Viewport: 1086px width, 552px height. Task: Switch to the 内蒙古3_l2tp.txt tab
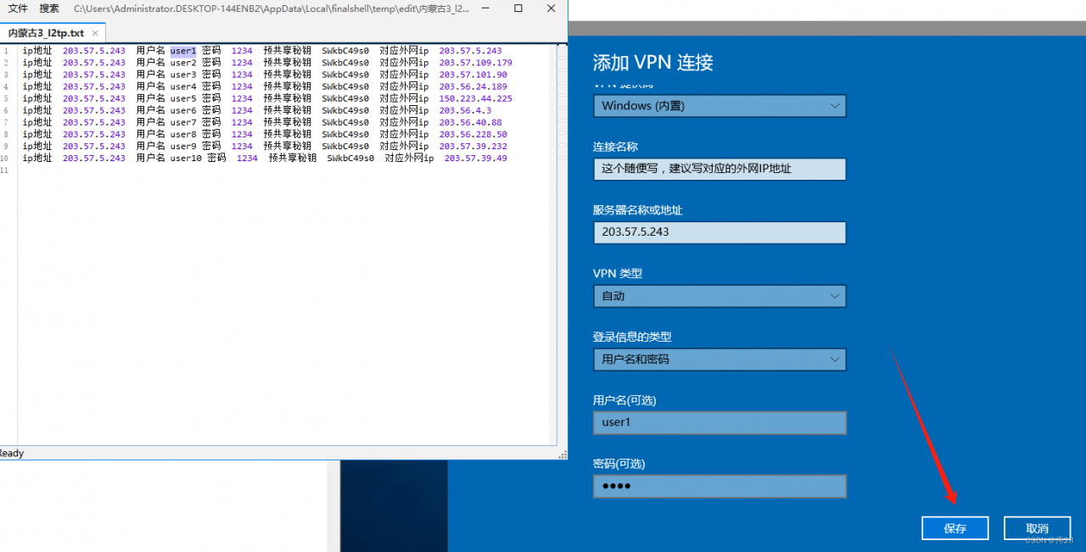pos(46,34)
